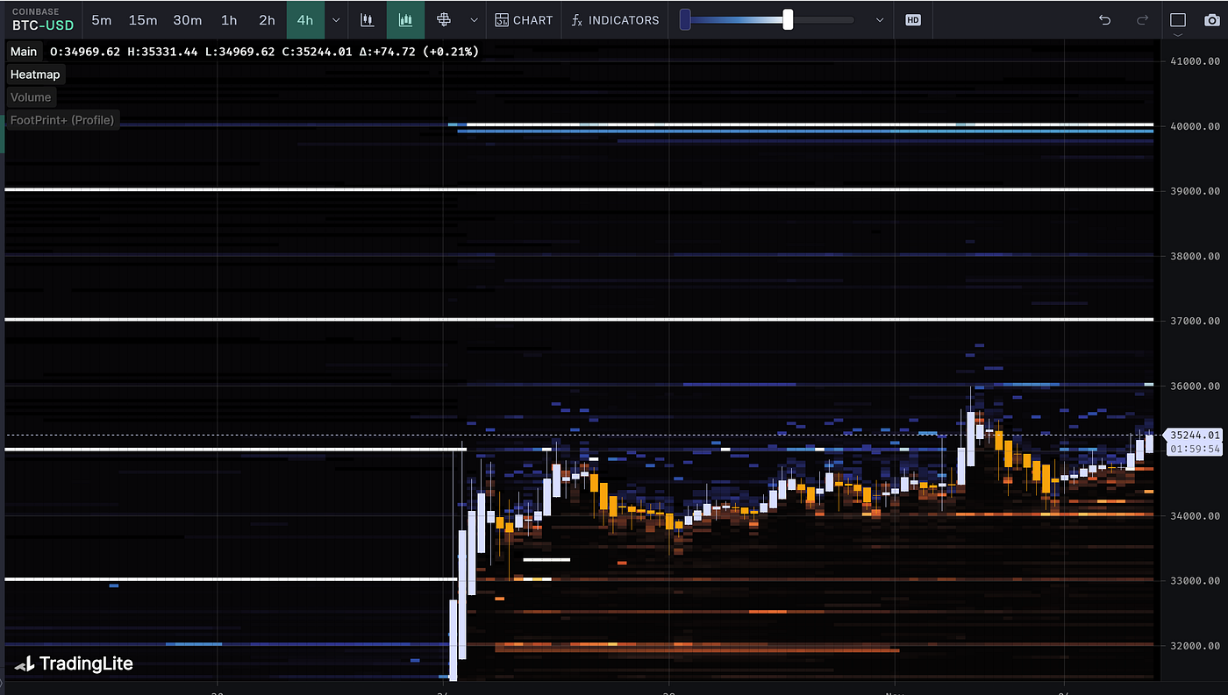
Task: Click the current price label 35244.01
Action: 1195,435
